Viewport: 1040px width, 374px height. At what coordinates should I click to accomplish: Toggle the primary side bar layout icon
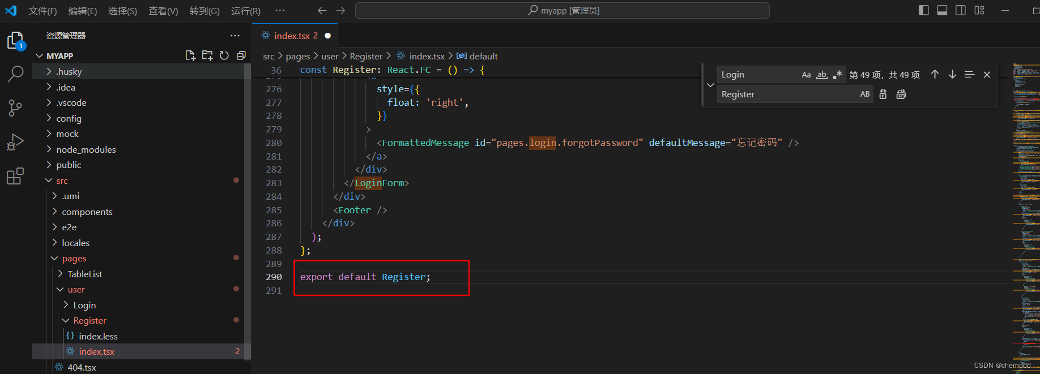(924, 10)
